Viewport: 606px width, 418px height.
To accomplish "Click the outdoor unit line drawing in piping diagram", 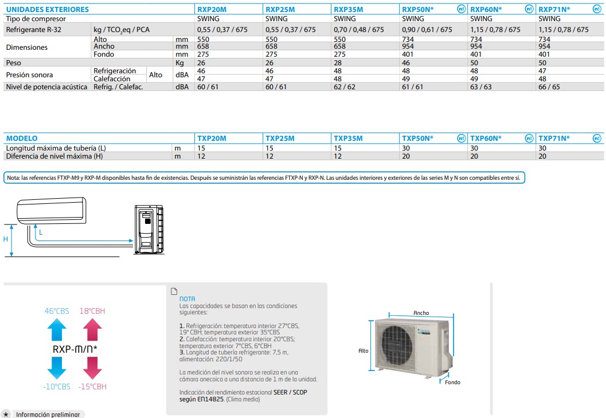I will click(149, 230).
